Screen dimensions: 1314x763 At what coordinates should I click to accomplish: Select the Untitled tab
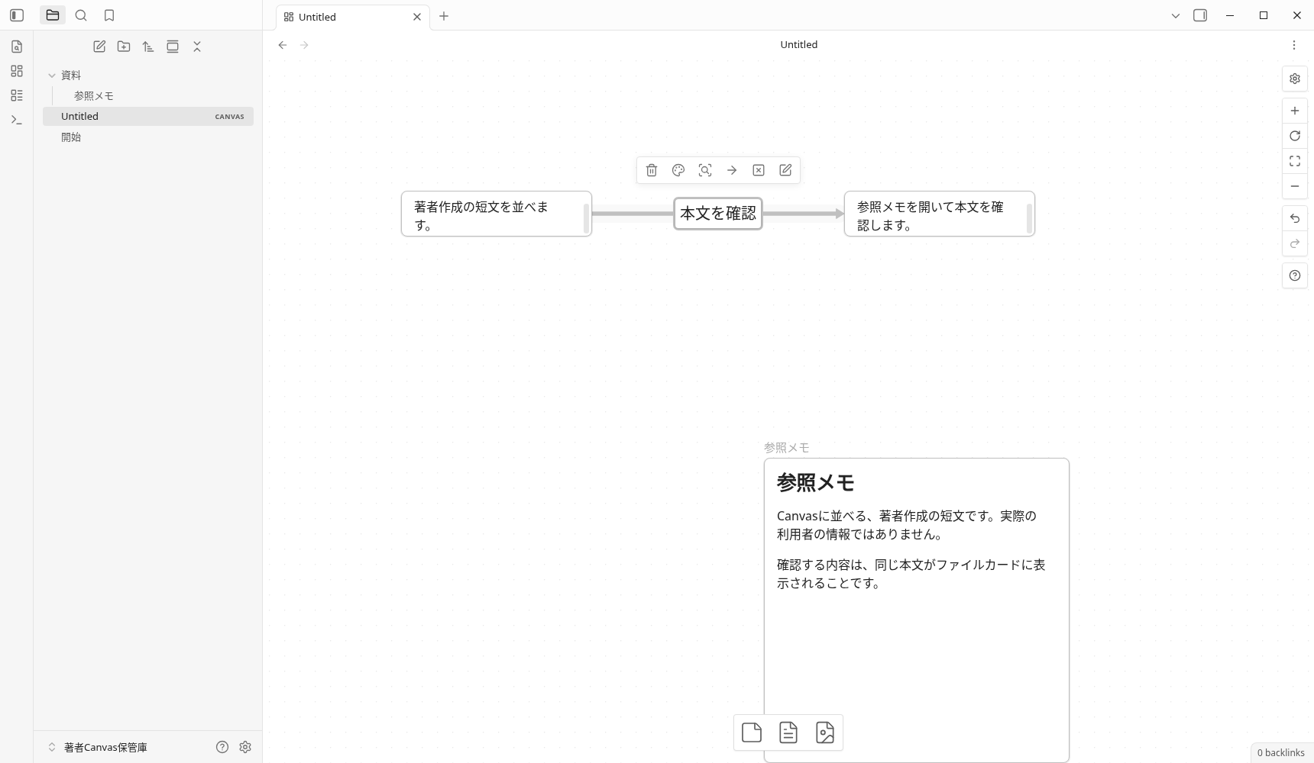point(353,17)
